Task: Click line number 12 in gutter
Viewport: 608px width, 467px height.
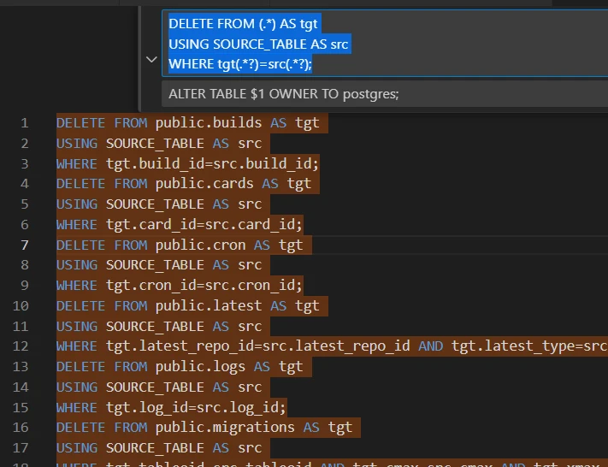Action: point(21,346)
